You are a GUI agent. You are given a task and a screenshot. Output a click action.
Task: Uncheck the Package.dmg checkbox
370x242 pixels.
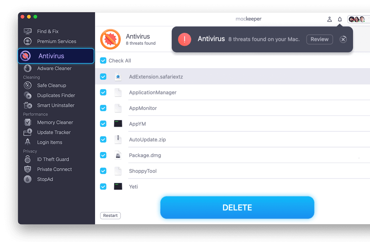point(103,155)
